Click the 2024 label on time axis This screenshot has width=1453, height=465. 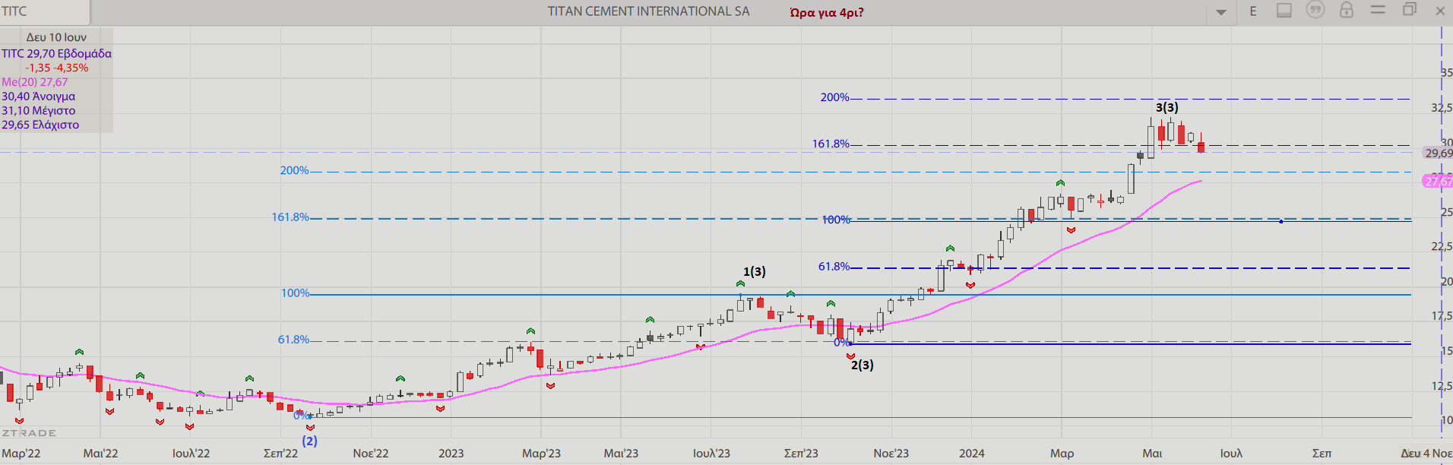coord(972,454)
